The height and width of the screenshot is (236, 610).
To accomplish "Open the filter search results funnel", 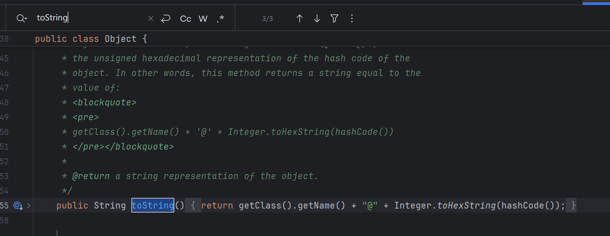I will pos(334,18).
